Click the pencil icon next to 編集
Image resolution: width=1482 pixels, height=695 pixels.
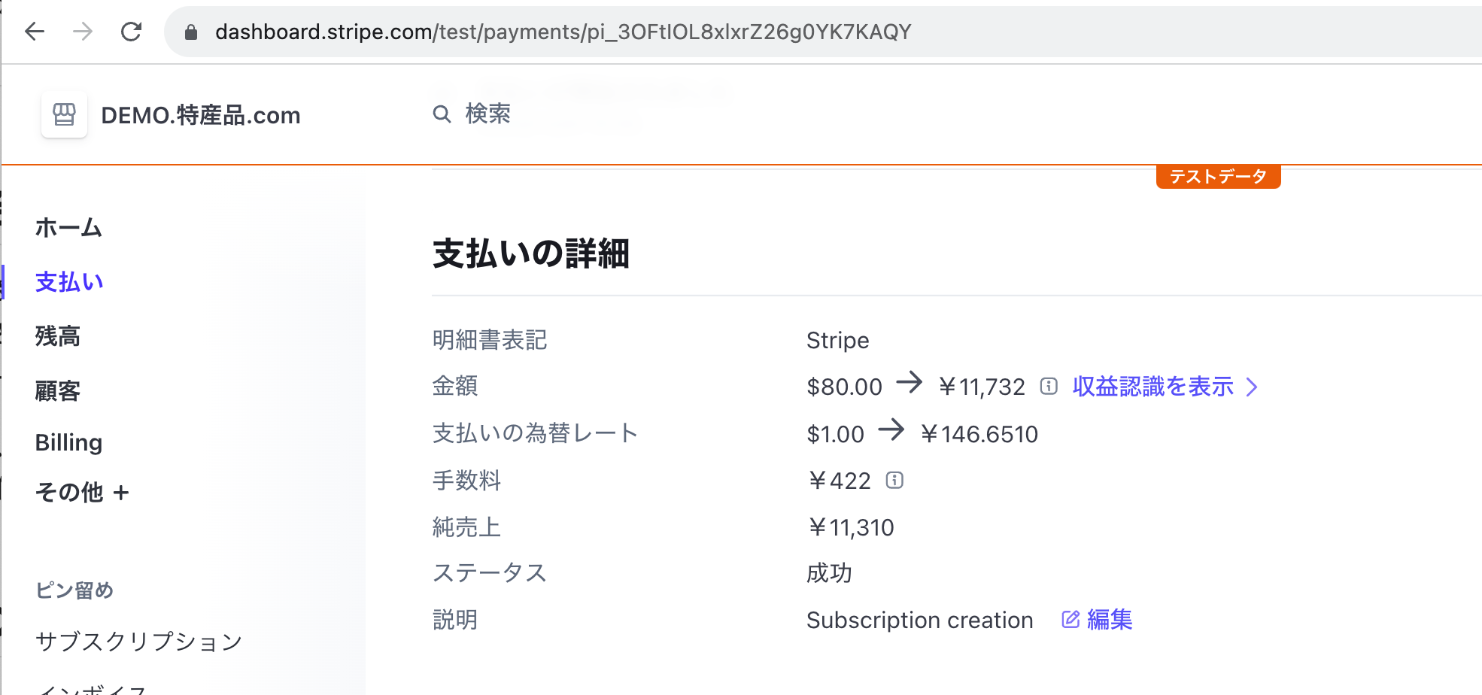click(1070, 619)
